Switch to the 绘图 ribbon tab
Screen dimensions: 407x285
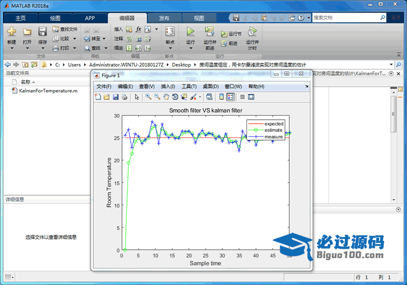(55, 18)
